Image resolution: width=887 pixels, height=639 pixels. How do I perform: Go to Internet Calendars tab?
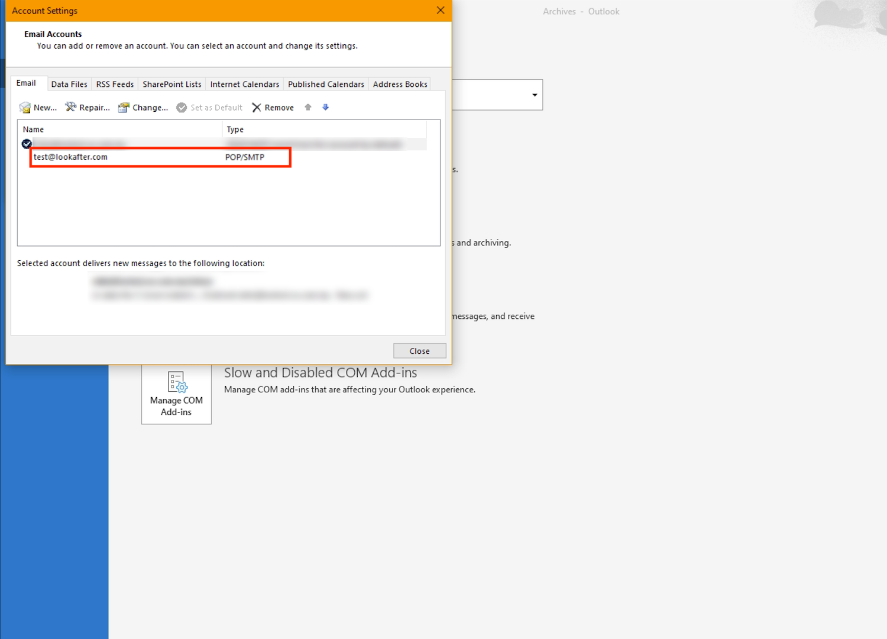click(x=244, y=85)
